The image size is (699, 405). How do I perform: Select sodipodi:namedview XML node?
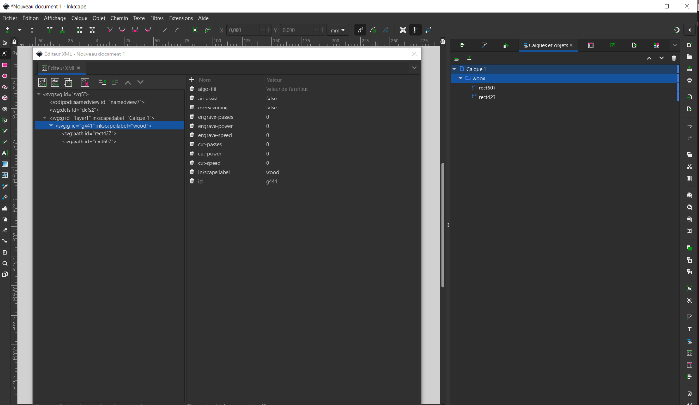click(x=97, y=102)
